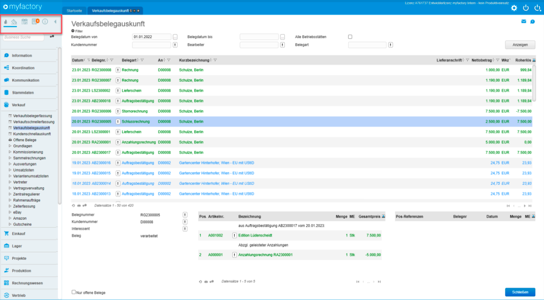Expand the Grundlagen tree node
544x300 pixels.
click(10, 146)
